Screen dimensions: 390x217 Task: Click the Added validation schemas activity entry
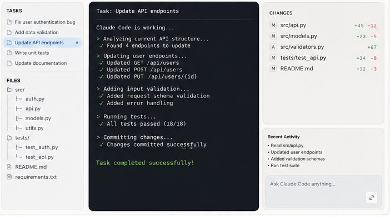[296, 159]
